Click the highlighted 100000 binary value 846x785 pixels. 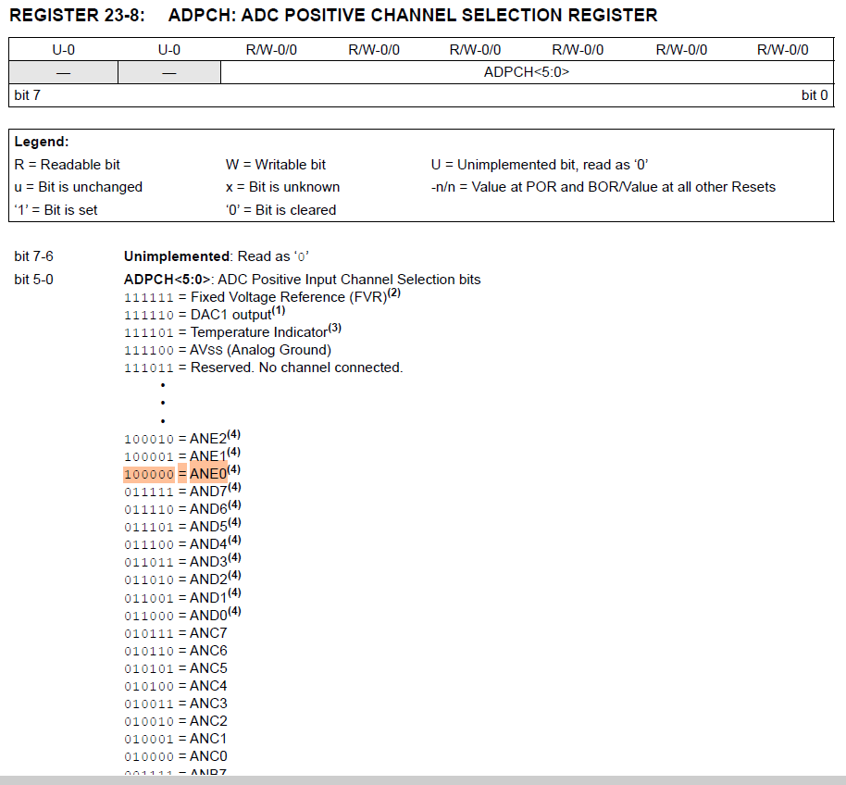pos(149,474)
